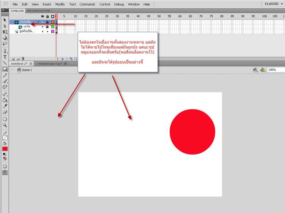285x213 pixels.
Task: Open the File menu
Action: coord(15,4)
